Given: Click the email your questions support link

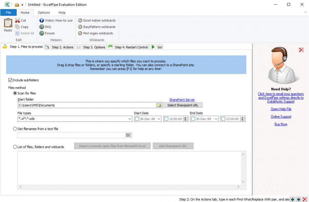Looking at the screenshot, I should tap(281, 98).
